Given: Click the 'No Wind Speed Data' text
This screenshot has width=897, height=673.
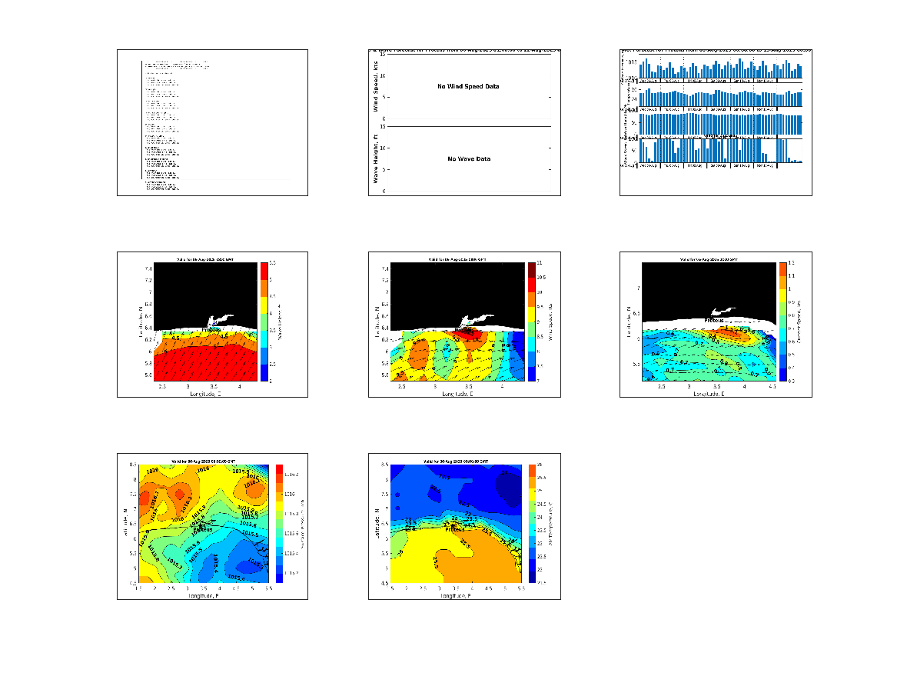Looking at the screenshot, I should coord(468,86).
